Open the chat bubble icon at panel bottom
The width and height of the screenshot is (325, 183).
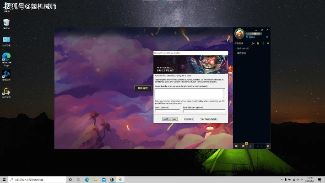[236, 146]
